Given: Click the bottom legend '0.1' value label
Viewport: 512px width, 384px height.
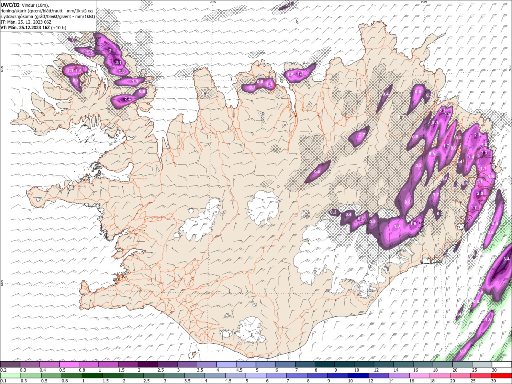Looking at the screenshot, I should point(3,381).
